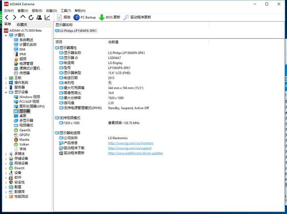Select the 桌面 desktop tree item
Image resolution: width=287 pixels, height=214 pixels.
pyautogui.click(x=20, y=116)
